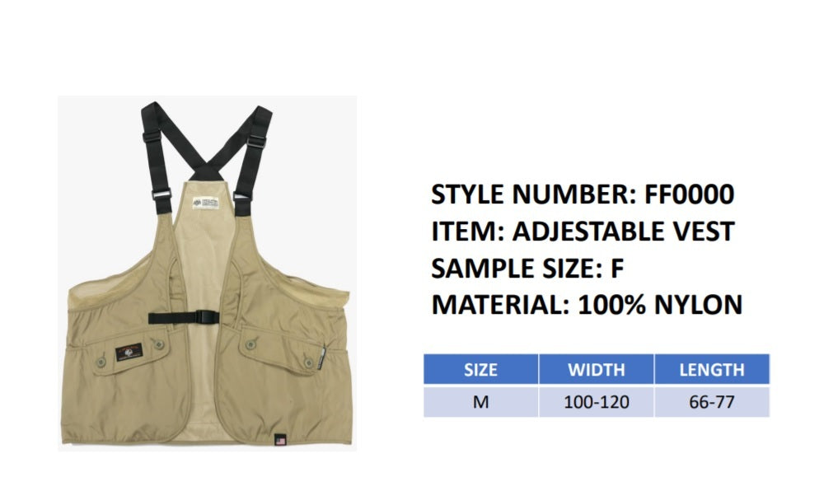
Task: Click the M size table cell
Action: pyautogui.click(x=480, y=402)
